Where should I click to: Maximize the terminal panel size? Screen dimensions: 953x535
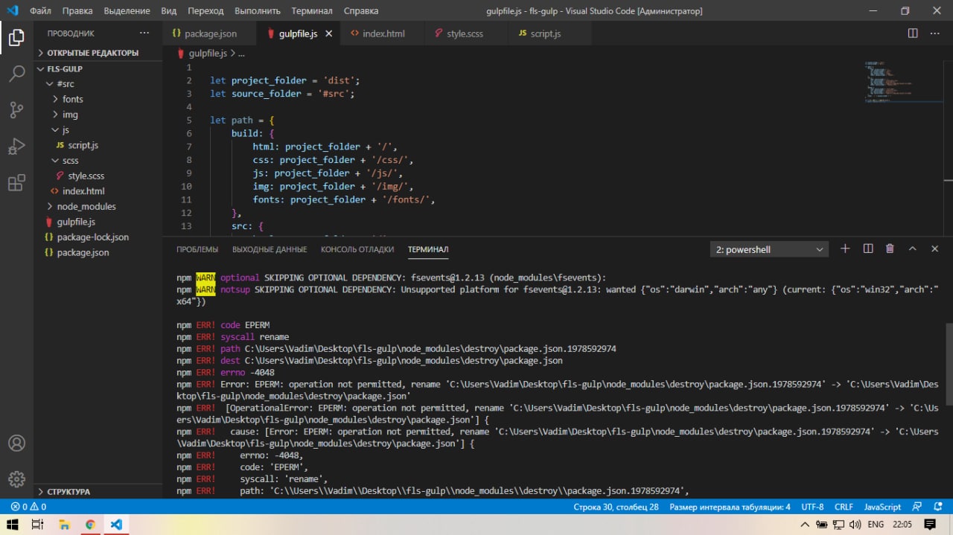(913, 249)
